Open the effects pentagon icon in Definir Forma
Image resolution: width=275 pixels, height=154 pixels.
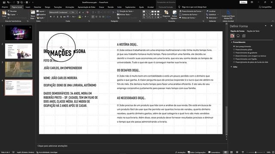(x=238, y=36)
